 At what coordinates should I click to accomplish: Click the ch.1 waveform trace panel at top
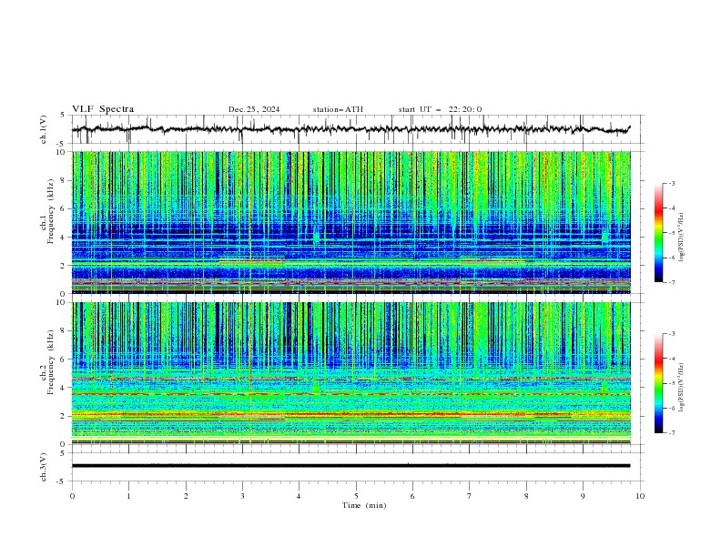click(358, 129)
